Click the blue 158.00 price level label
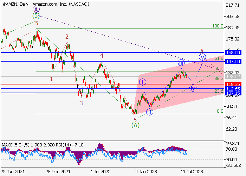 coord(233,52)
